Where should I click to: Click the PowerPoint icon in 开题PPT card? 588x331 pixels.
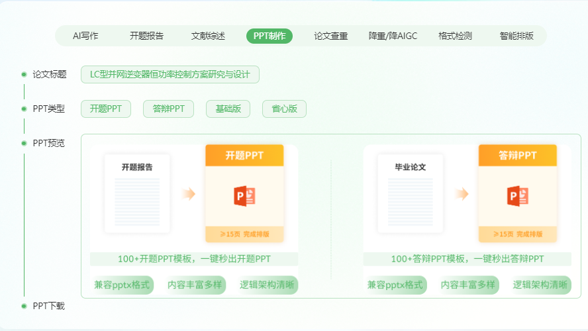(x=244, y=195)
